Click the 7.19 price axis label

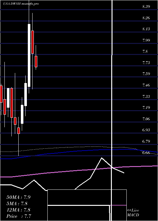[146, 108]
